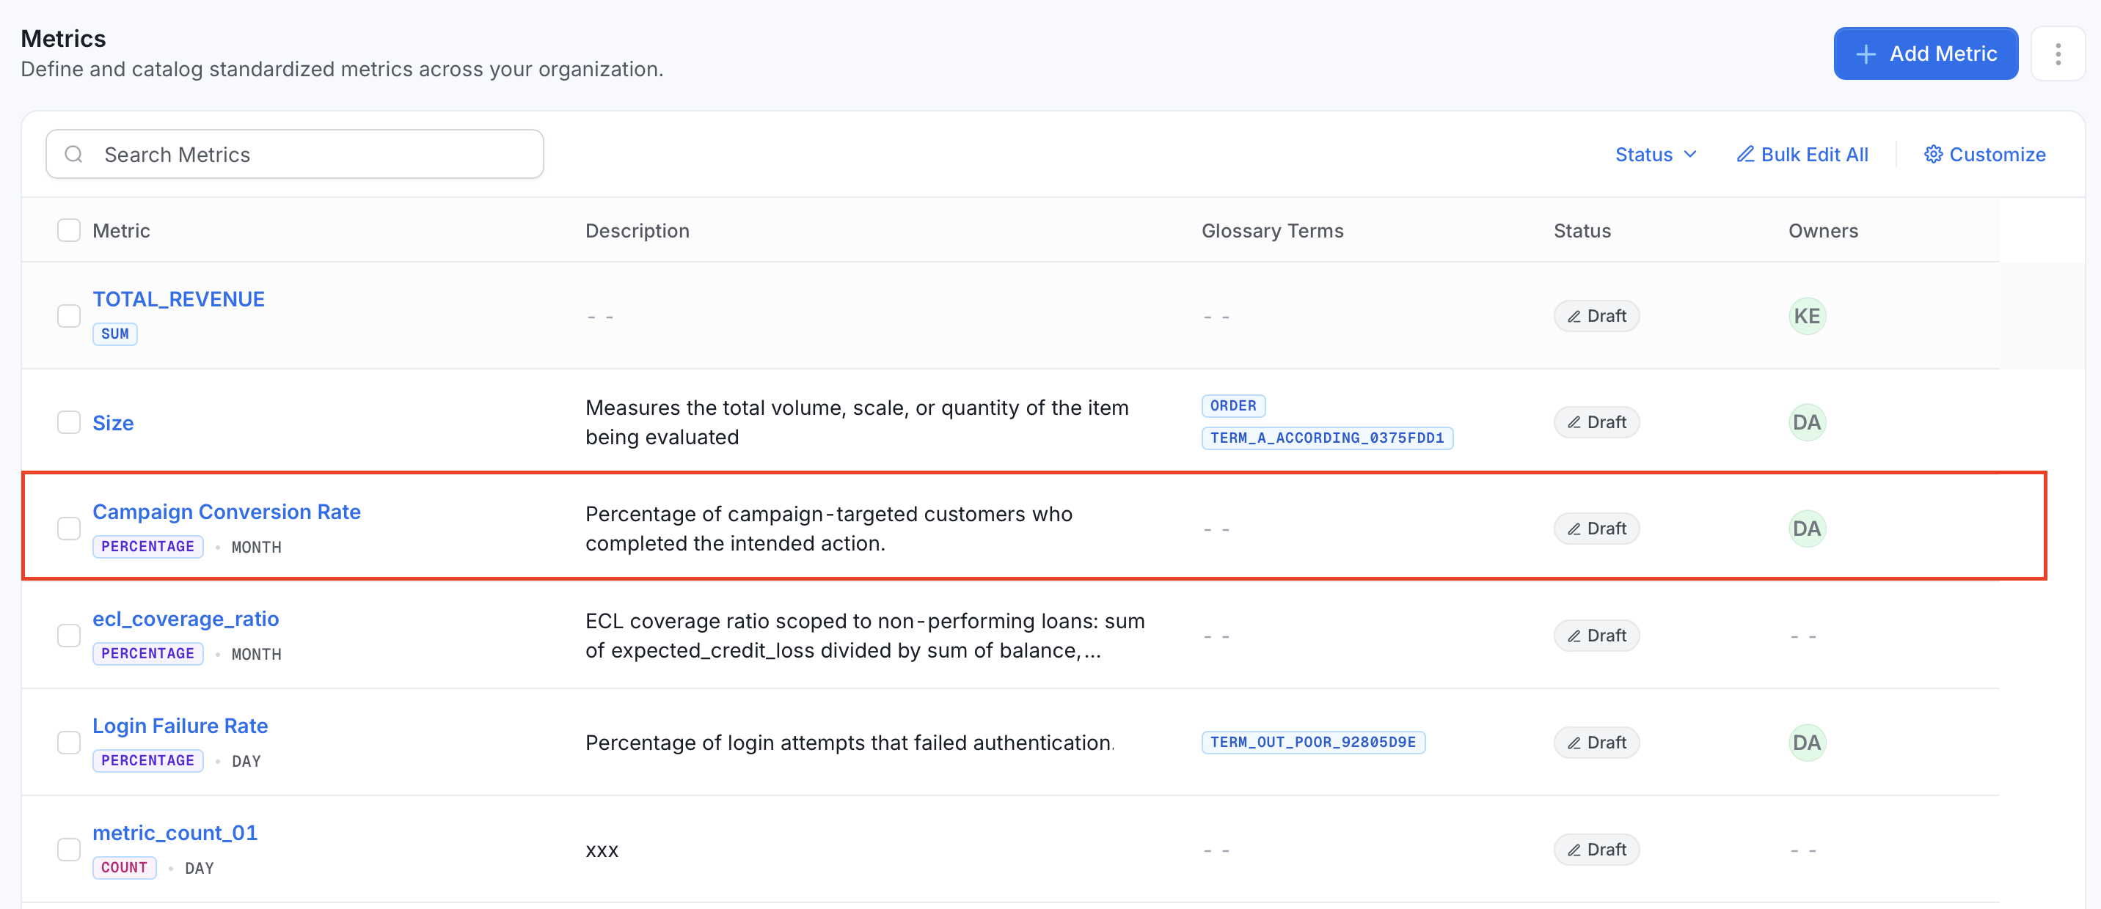Screen dimensions: 2101x909
Task: Click DA avatar in Login Failure Rate row
Action: (1807, 743)
